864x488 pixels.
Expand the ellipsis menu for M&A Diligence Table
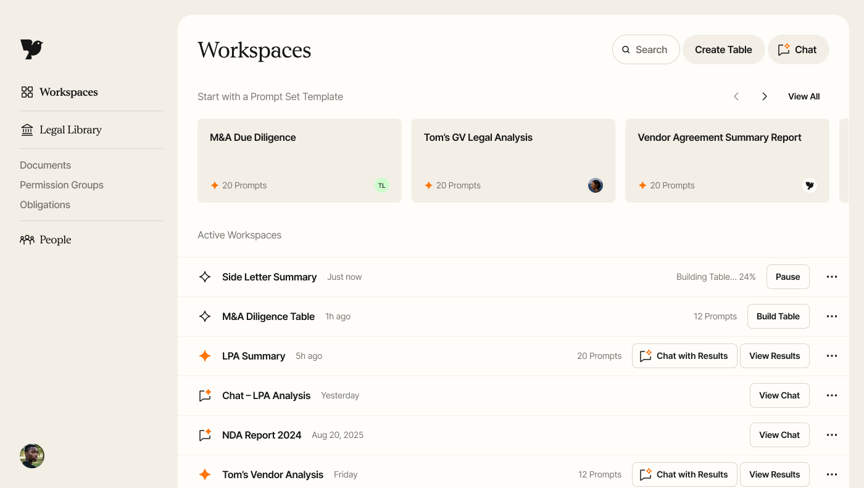click(x=831, y=316)
